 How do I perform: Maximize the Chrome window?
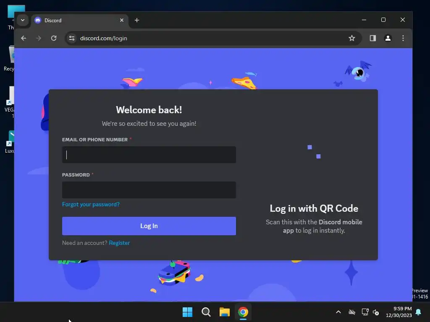pyautogui.click(x=383, y=20)
